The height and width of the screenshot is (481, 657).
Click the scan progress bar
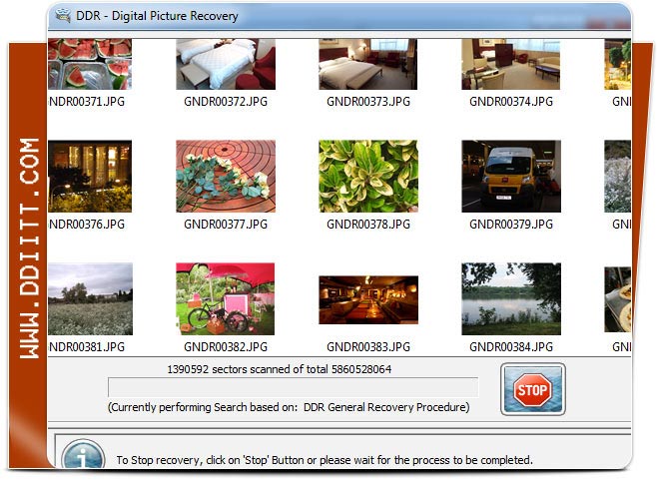pyautogui.click(x=293, y=387)
